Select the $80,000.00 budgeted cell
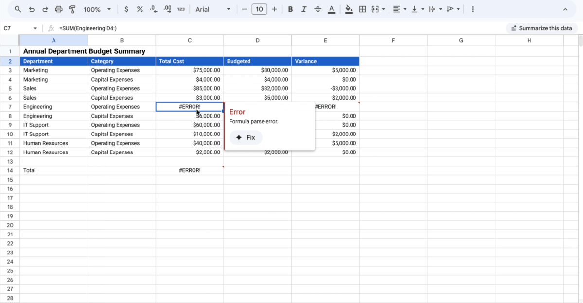 coord(257,70)
